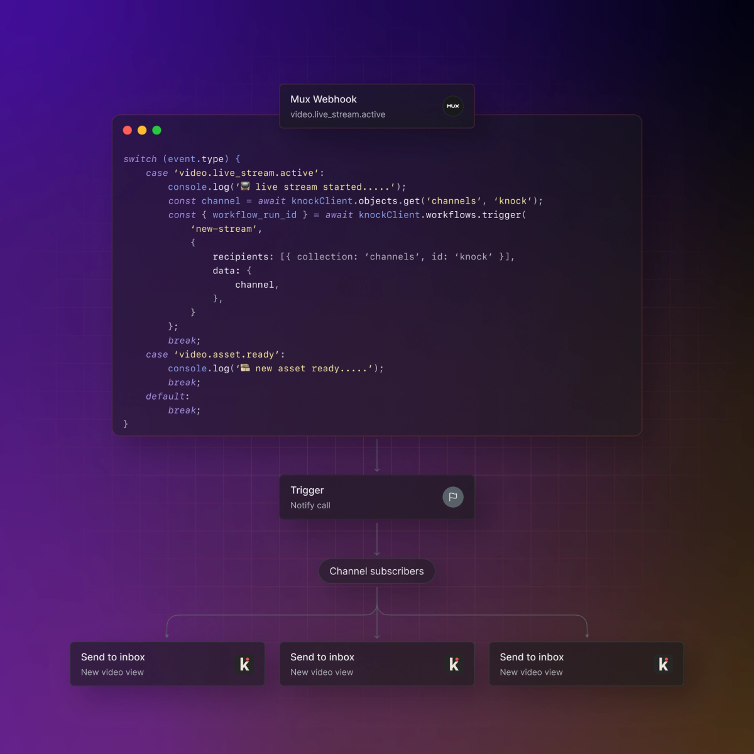Toggle the yellow traffic light button
This screenshot has width=754, height=754.
pyautogui.click(x=142, y=130)
